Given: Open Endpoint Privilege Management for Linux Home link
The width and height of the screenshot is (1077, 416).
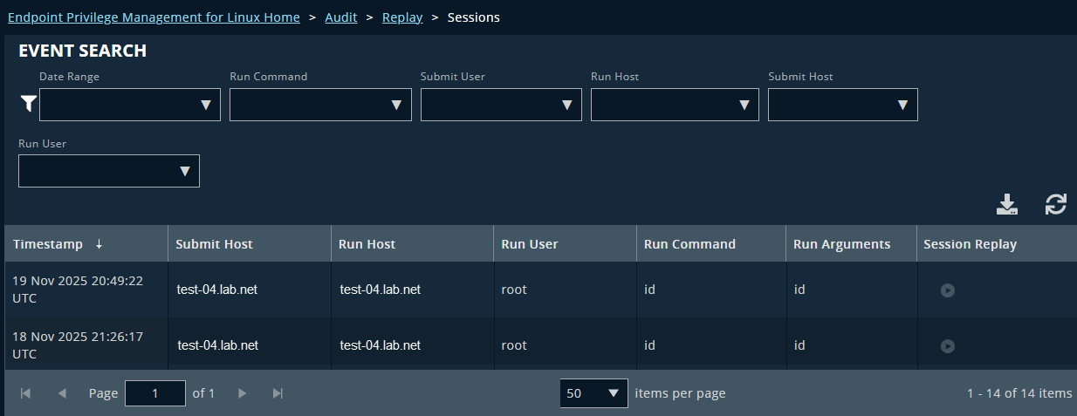Looking at the screenshot, I should tap(154, 17).
